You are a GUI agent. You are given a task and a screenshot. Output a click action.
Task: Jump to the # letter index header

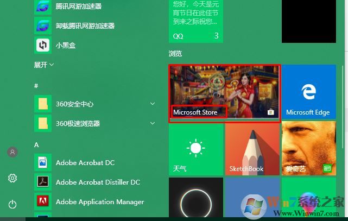pyautogui.click(x=36, y=86)
